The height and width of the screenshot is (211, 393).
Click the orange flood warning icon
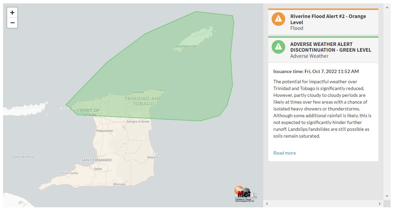point(278,19)
